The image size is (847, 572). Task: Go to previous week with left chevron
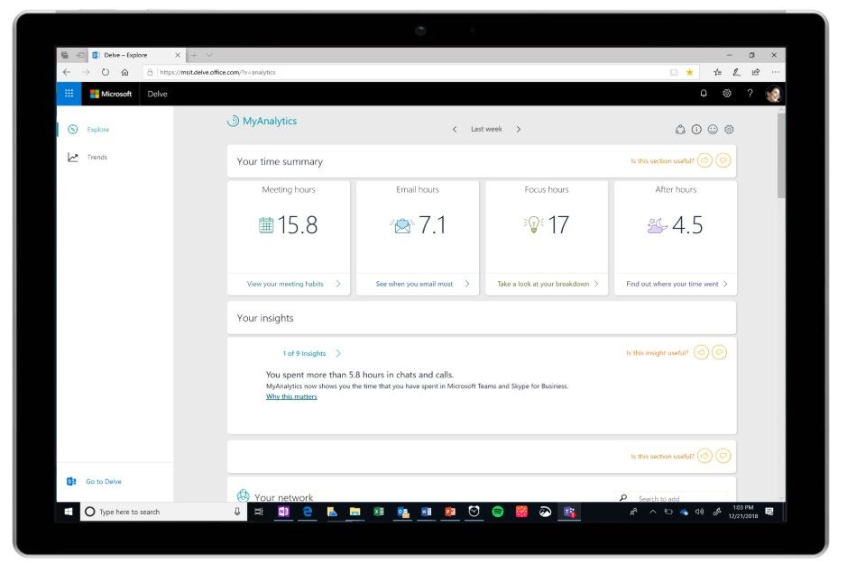[x=455, y=129]
